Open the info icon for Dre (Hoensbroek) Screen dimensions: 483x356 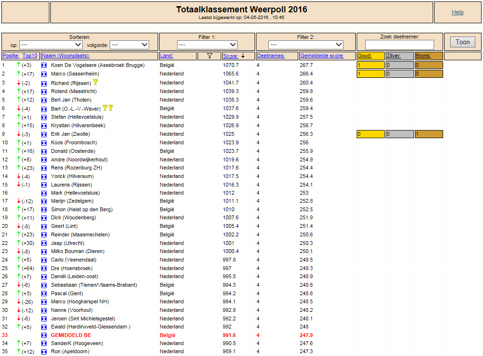click(44, 269)
